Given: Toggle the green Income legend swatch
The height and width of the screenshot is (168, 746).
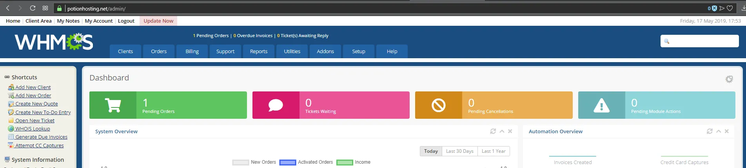Looking at the screenshot, I should point(345,163).
